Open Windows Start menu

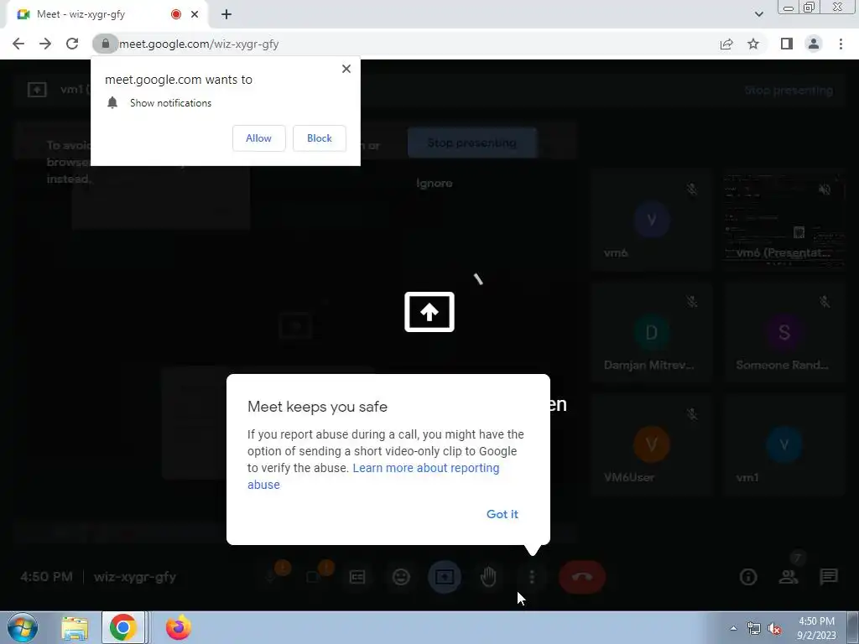23,627
